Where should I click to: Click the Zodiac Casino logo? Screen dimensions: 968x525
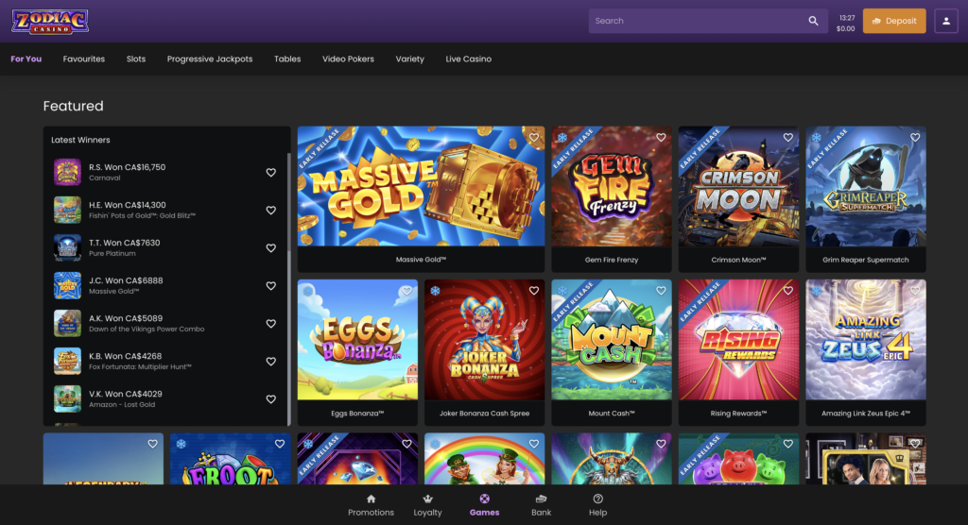(50, 21)
